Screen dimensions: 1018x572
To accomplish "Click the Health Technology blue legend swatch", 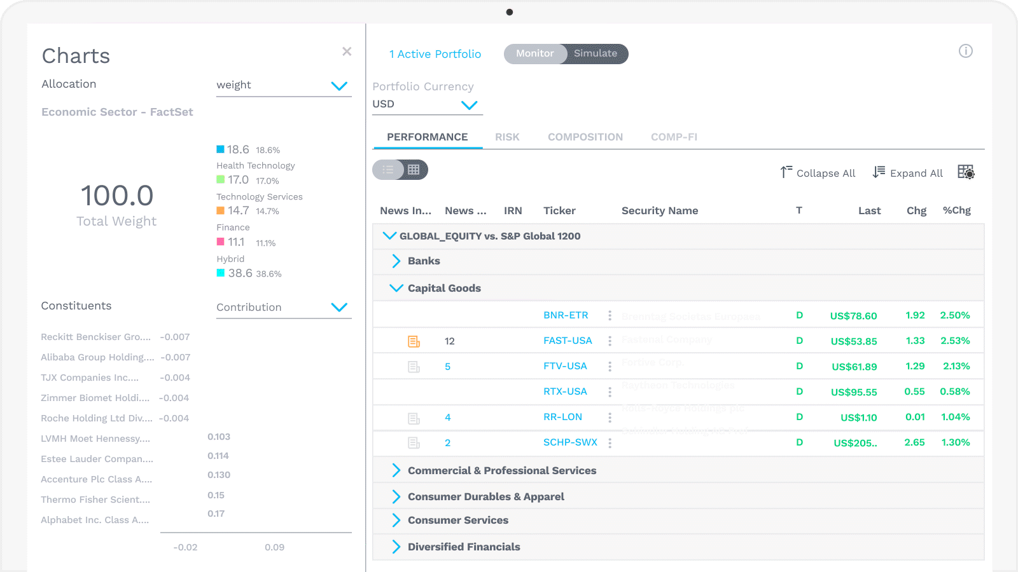I will pyautogui.click(x=220, y=149).
